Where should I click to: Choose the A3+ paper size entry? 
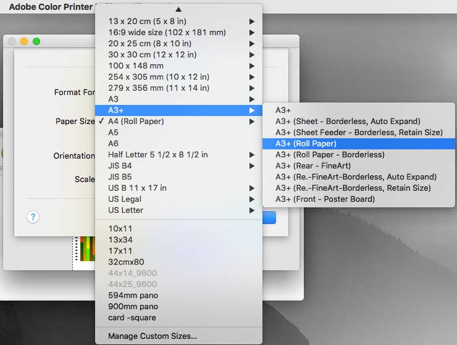[178, 110]
